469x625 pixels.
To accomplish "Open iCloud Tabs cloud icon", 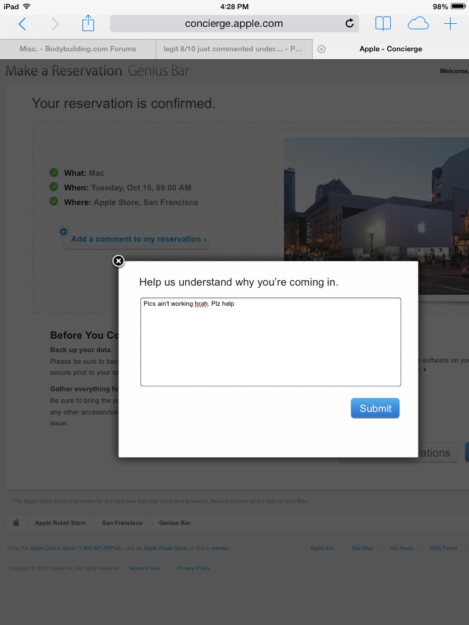I will pyautogui.click(x=418, y=24).
